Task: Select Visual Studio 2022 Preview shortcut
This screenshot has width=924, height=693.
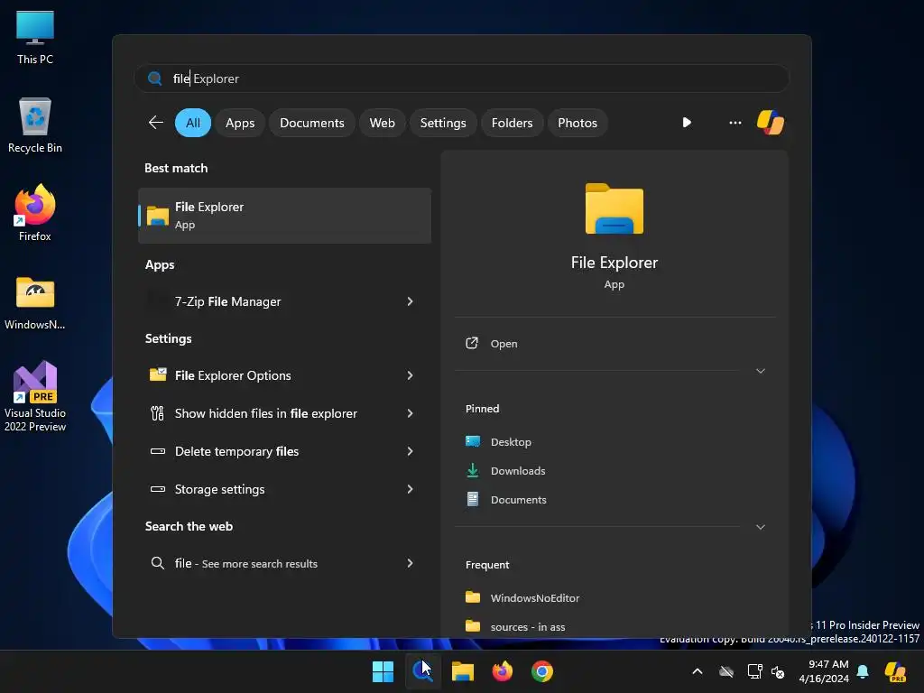Action: pyautogui.click(x=35, y=395)
